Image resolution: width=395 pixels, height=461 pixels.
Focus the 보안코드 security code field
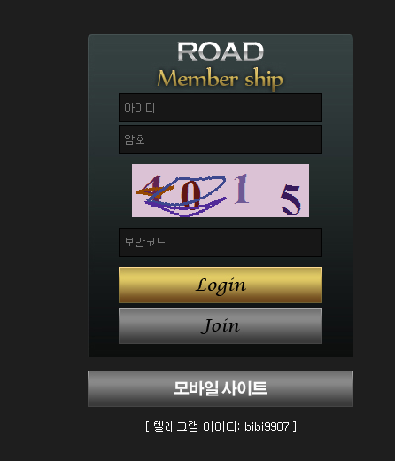pyautogui.click(x=221, y=242)
